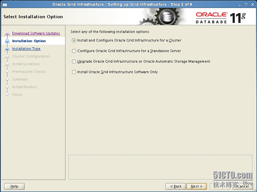
Task: Open the Download Software Updates step link
Action: 36,33
